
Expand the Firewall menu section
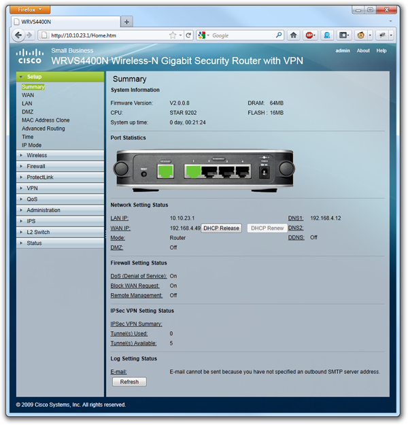(x=60, y=166)
